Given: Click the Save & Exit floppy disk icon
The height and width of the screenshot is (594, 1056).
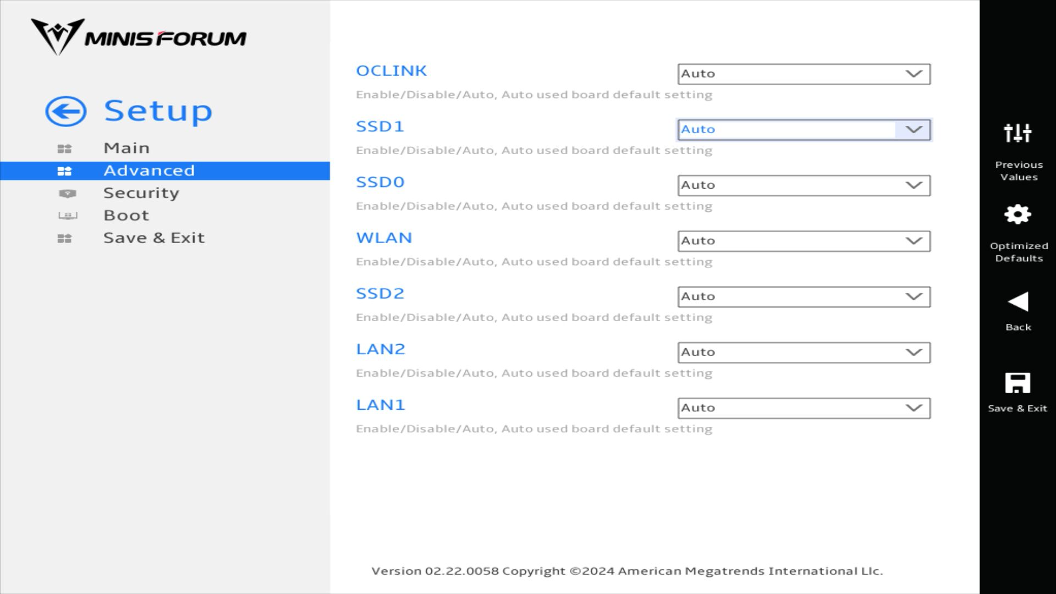Looking at the screenshot, I should [1018, 383].
